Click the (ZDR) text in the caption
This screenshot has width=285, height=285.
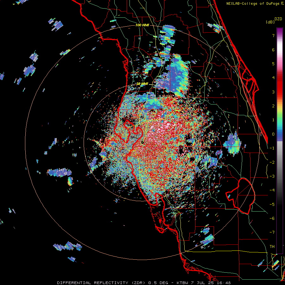coord(138,283)
